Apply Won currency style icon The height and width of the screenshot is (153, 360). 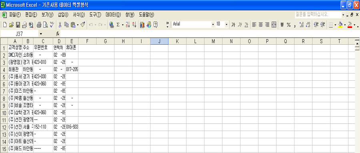coord(282,24)
